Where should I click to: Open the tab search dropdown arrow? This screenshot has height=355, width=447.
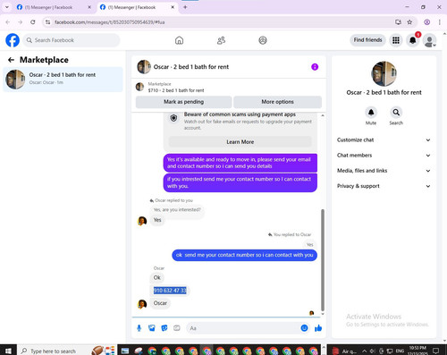point(6,7)
